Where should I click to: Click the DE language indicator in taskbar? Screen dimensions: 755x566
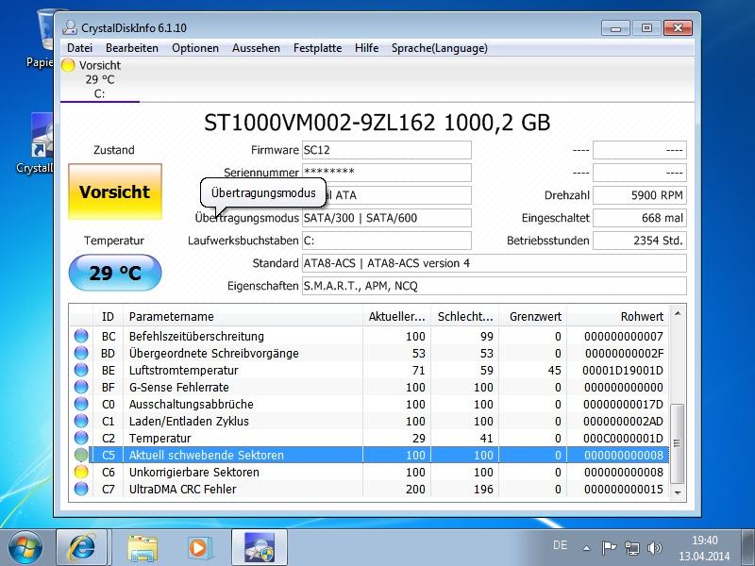560,545
